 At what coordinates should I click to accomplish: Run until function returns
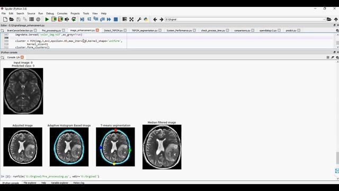(x=102, y=19)
